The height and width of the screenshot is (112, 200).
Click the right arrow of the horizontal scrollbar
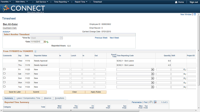196,110
